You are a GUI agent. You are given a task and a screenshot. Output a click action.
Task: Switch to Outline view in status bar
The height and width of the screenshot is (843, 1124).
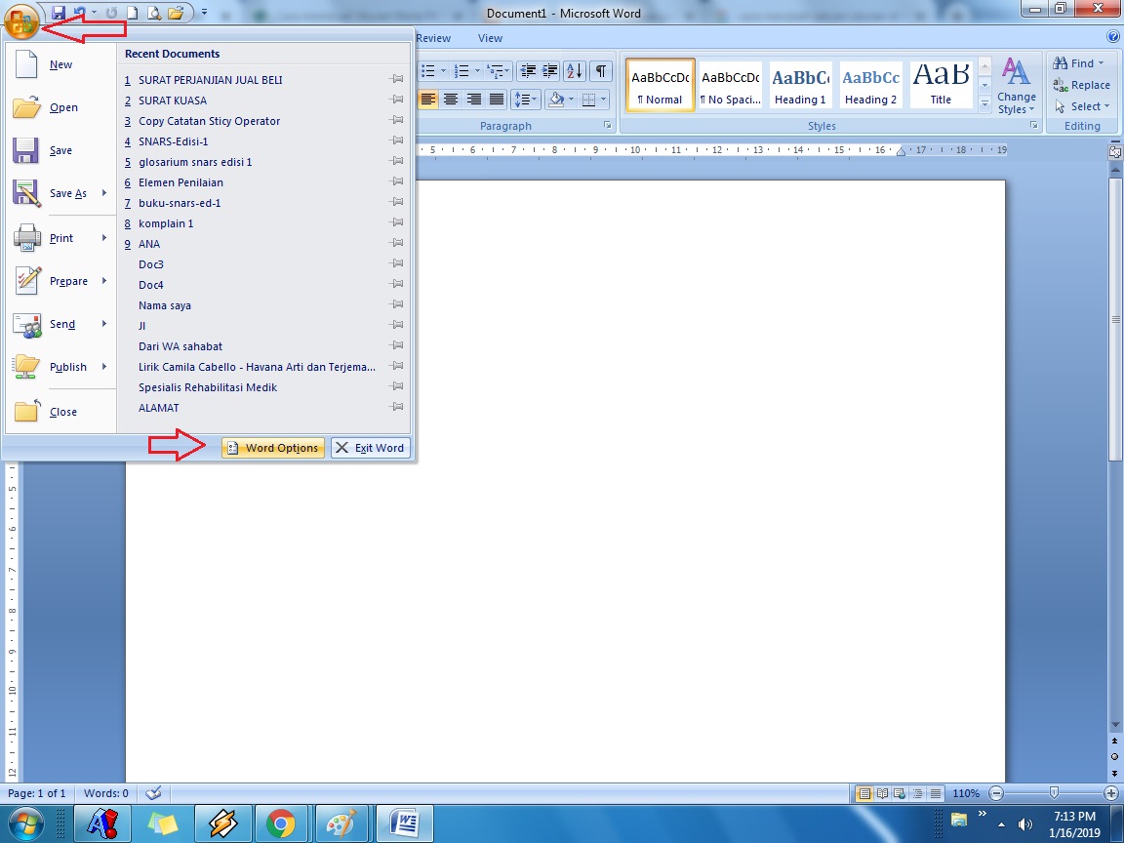tap(917, 793)
